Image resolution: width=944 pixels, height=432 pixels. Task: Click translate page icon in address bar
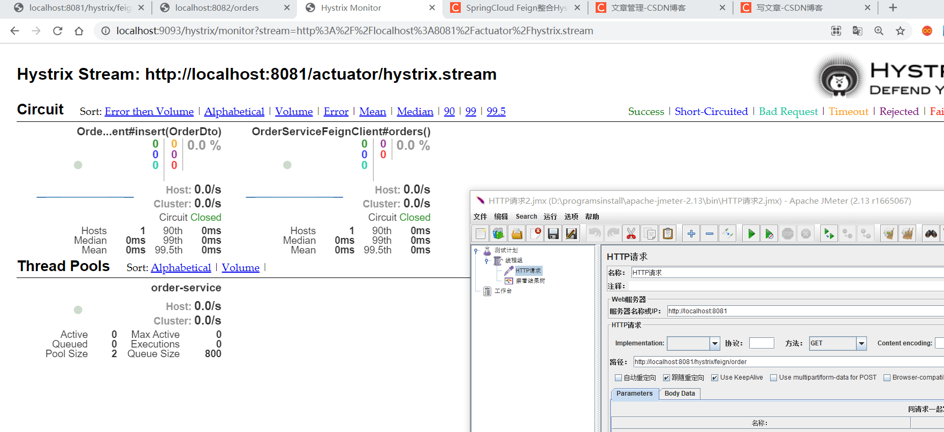click(x=857, y=31)
